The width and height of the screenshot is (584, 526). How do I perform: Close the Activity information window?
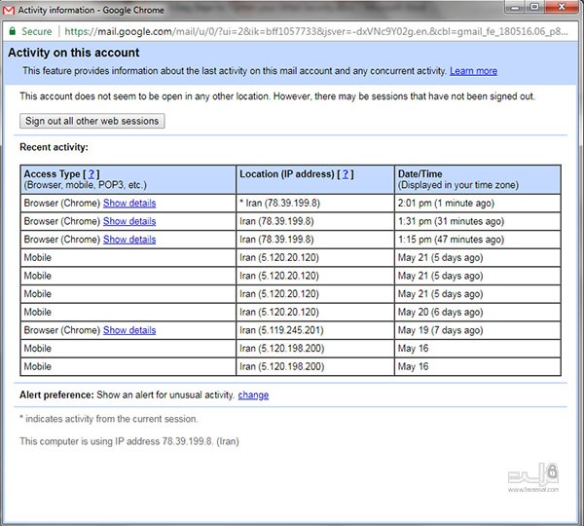(562, 7)
